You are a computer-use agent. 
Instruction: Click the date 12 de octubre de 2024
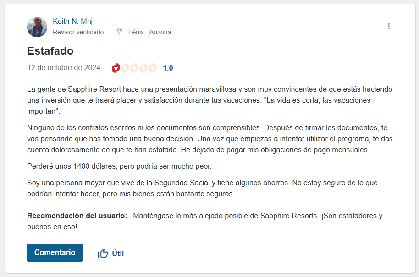pyautogui.click(x=64, y=68)
